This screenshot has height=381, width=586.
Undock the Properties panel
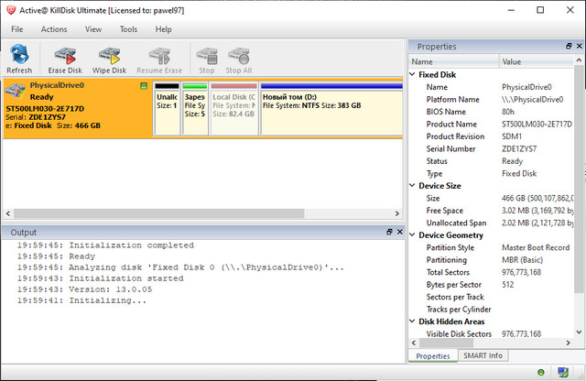tap(569, 46)
